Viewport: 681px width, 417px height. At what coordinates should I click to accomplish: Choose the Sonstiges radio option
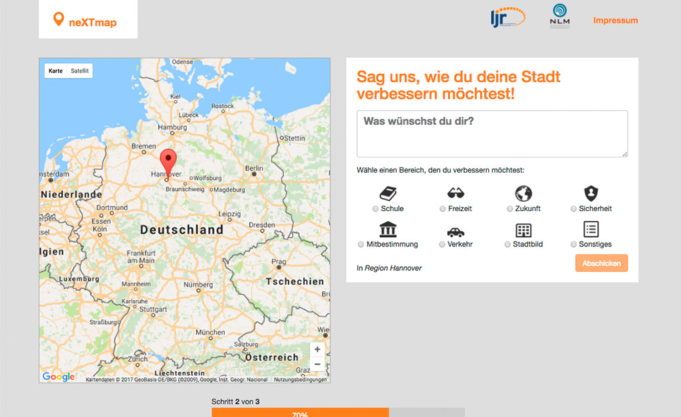[574, 244]
